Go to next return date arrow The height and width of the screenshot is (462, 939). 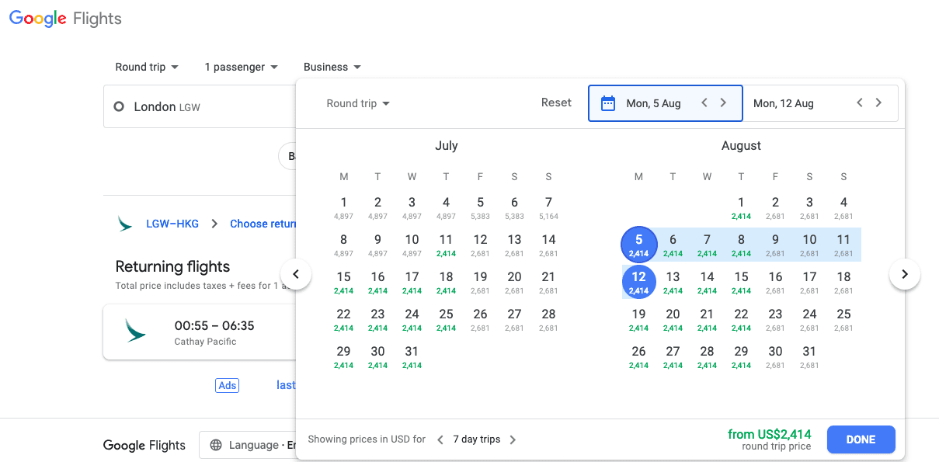click(x=878, y=102)
